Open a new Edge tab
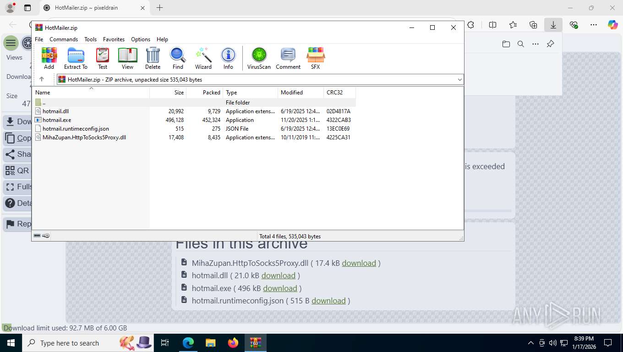Image resolution: width=623 pixels, height=352 pixels. 159,7
